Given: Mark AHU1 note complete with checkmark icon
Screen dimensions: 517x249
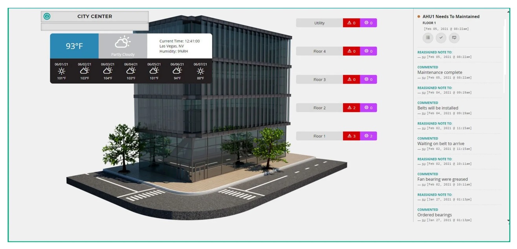Looking at the screenshot, I should 441,38.
